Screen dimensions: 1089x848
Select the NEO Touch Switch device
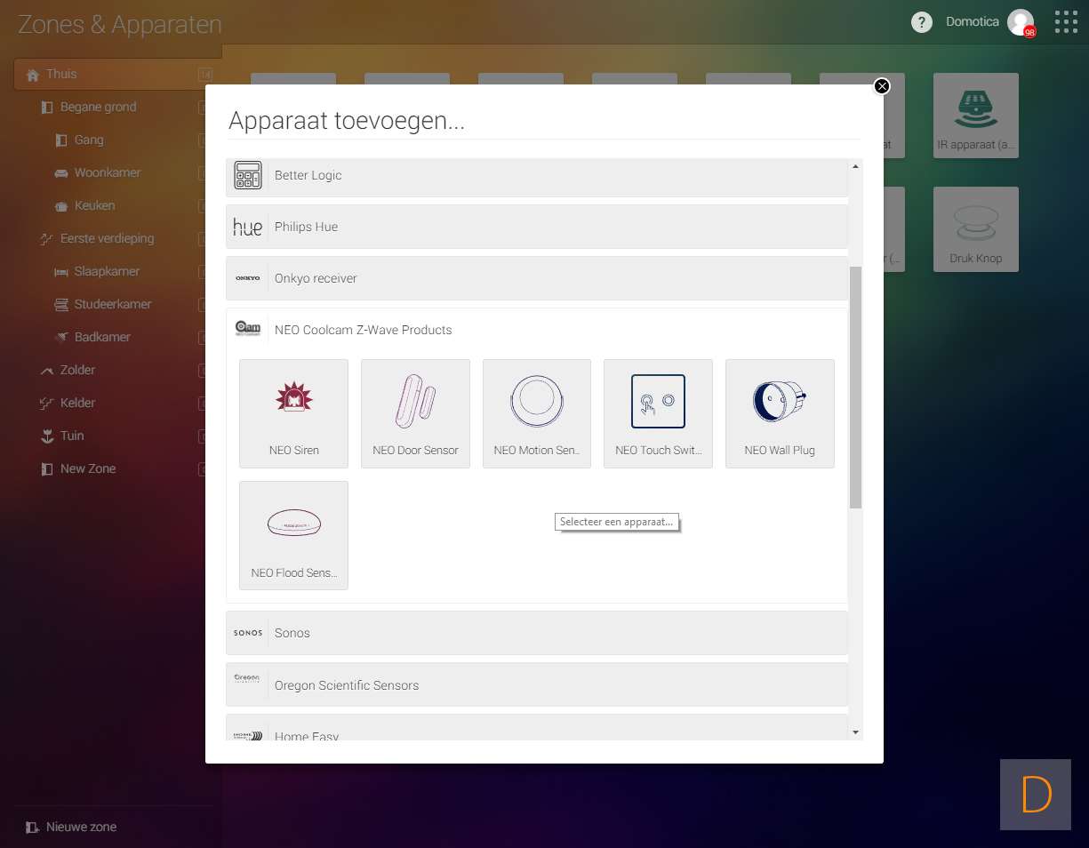658,412
